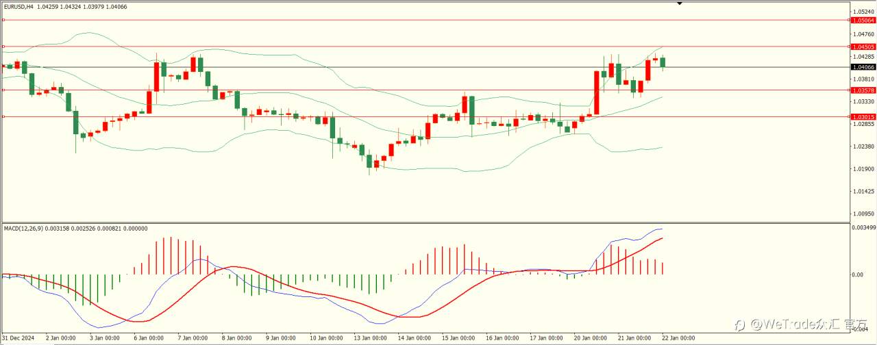This screenshot has width=877, height=345.
Task: Click the MACD(12,26,9) indicator label
Action: point(23,229)
